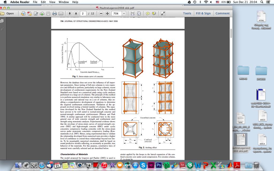Show page thumbnails in the left sidebar
The height and width of the screenshot is (171, 274).
click(x=2, y=21)
